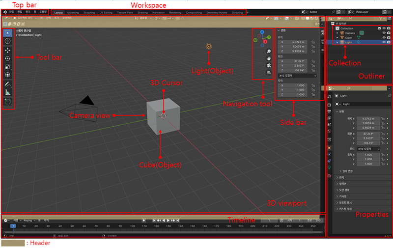Image resolution: width=393 pixels, height=248 pixels.
Task: Expand the Camera item in outliner
Action: [337, 33]
